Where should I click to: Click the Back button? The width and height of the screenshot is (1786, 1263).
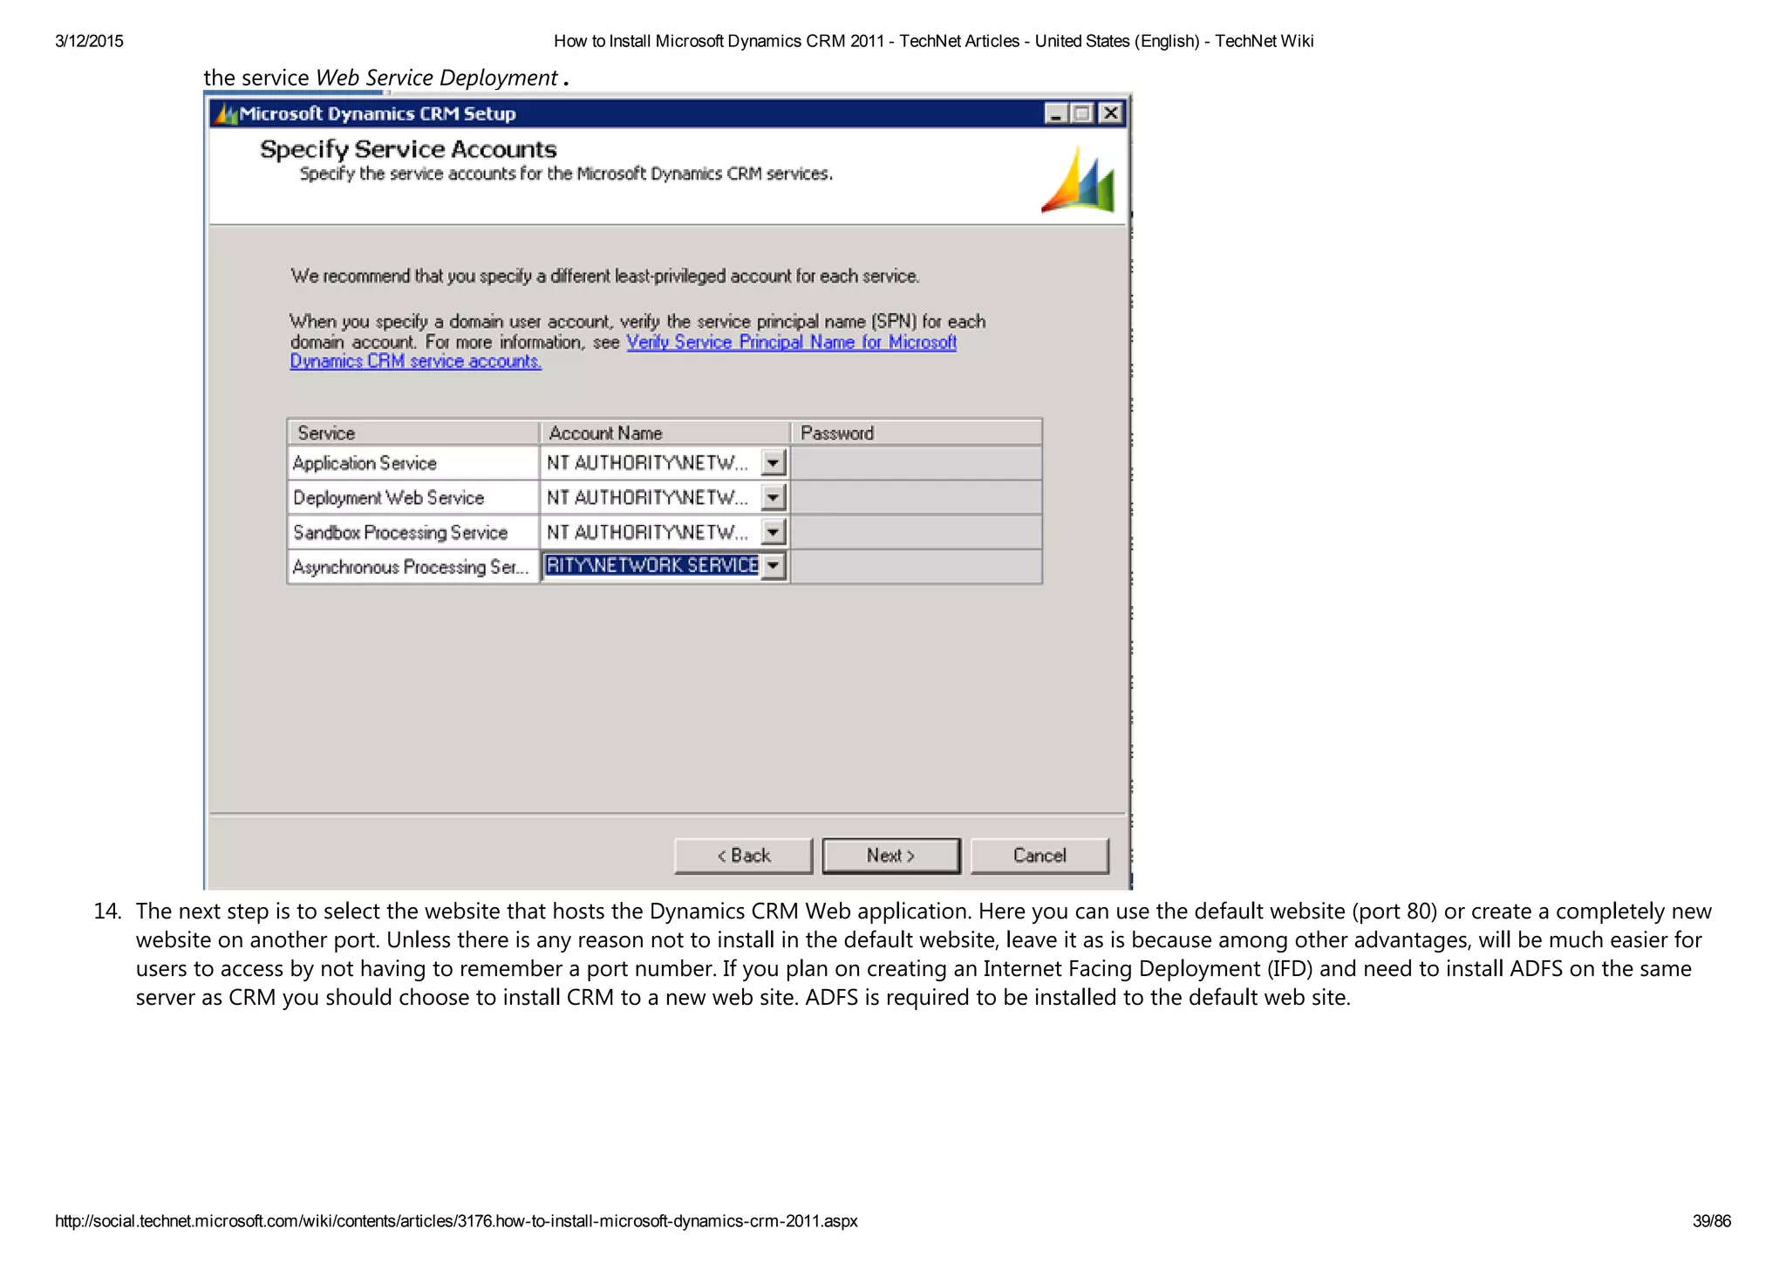pyautogui.click(x=743, y=856)
